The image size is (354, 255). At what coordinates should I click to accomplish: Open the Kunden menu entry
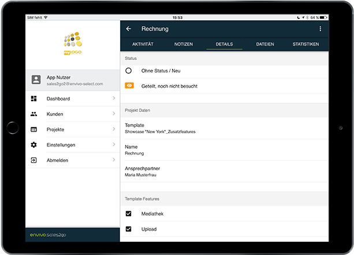pos(73,114)
